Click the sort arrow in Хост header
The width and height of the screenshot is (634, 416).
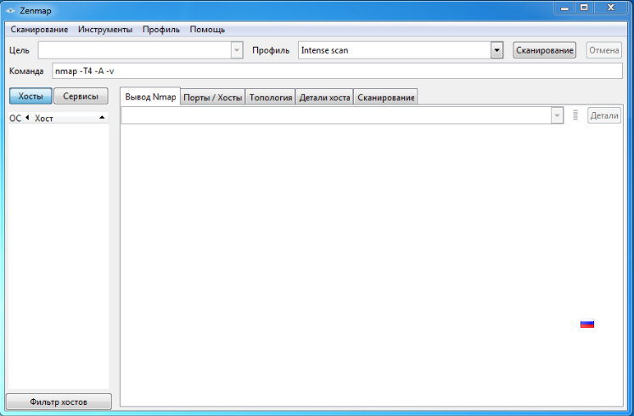click(102, 118)
